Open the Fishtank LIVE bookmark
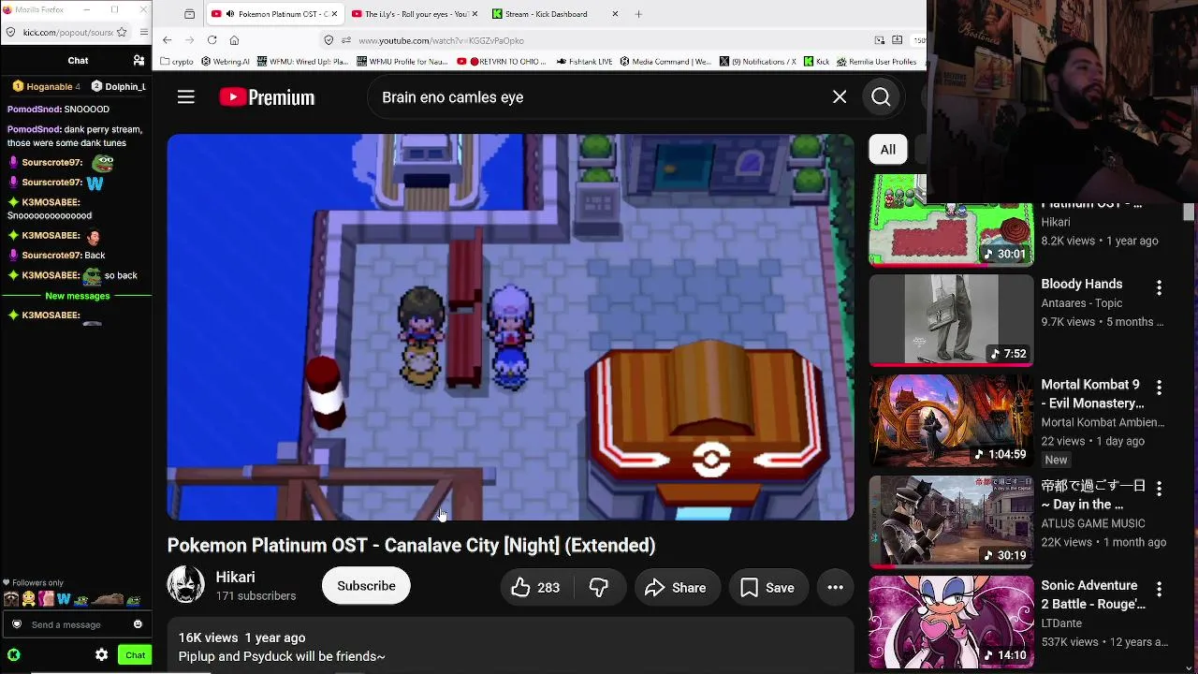This screenshot has width=1198, height=674. 584,62
